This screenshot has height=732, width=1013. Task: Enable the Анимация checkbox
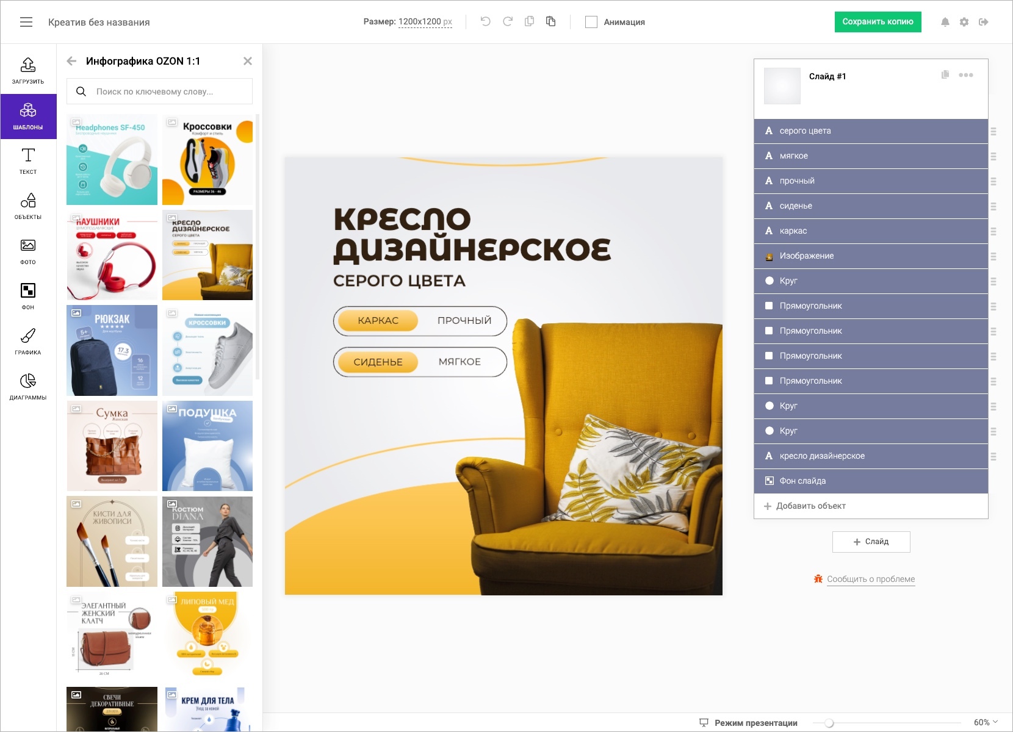(591, 22)
